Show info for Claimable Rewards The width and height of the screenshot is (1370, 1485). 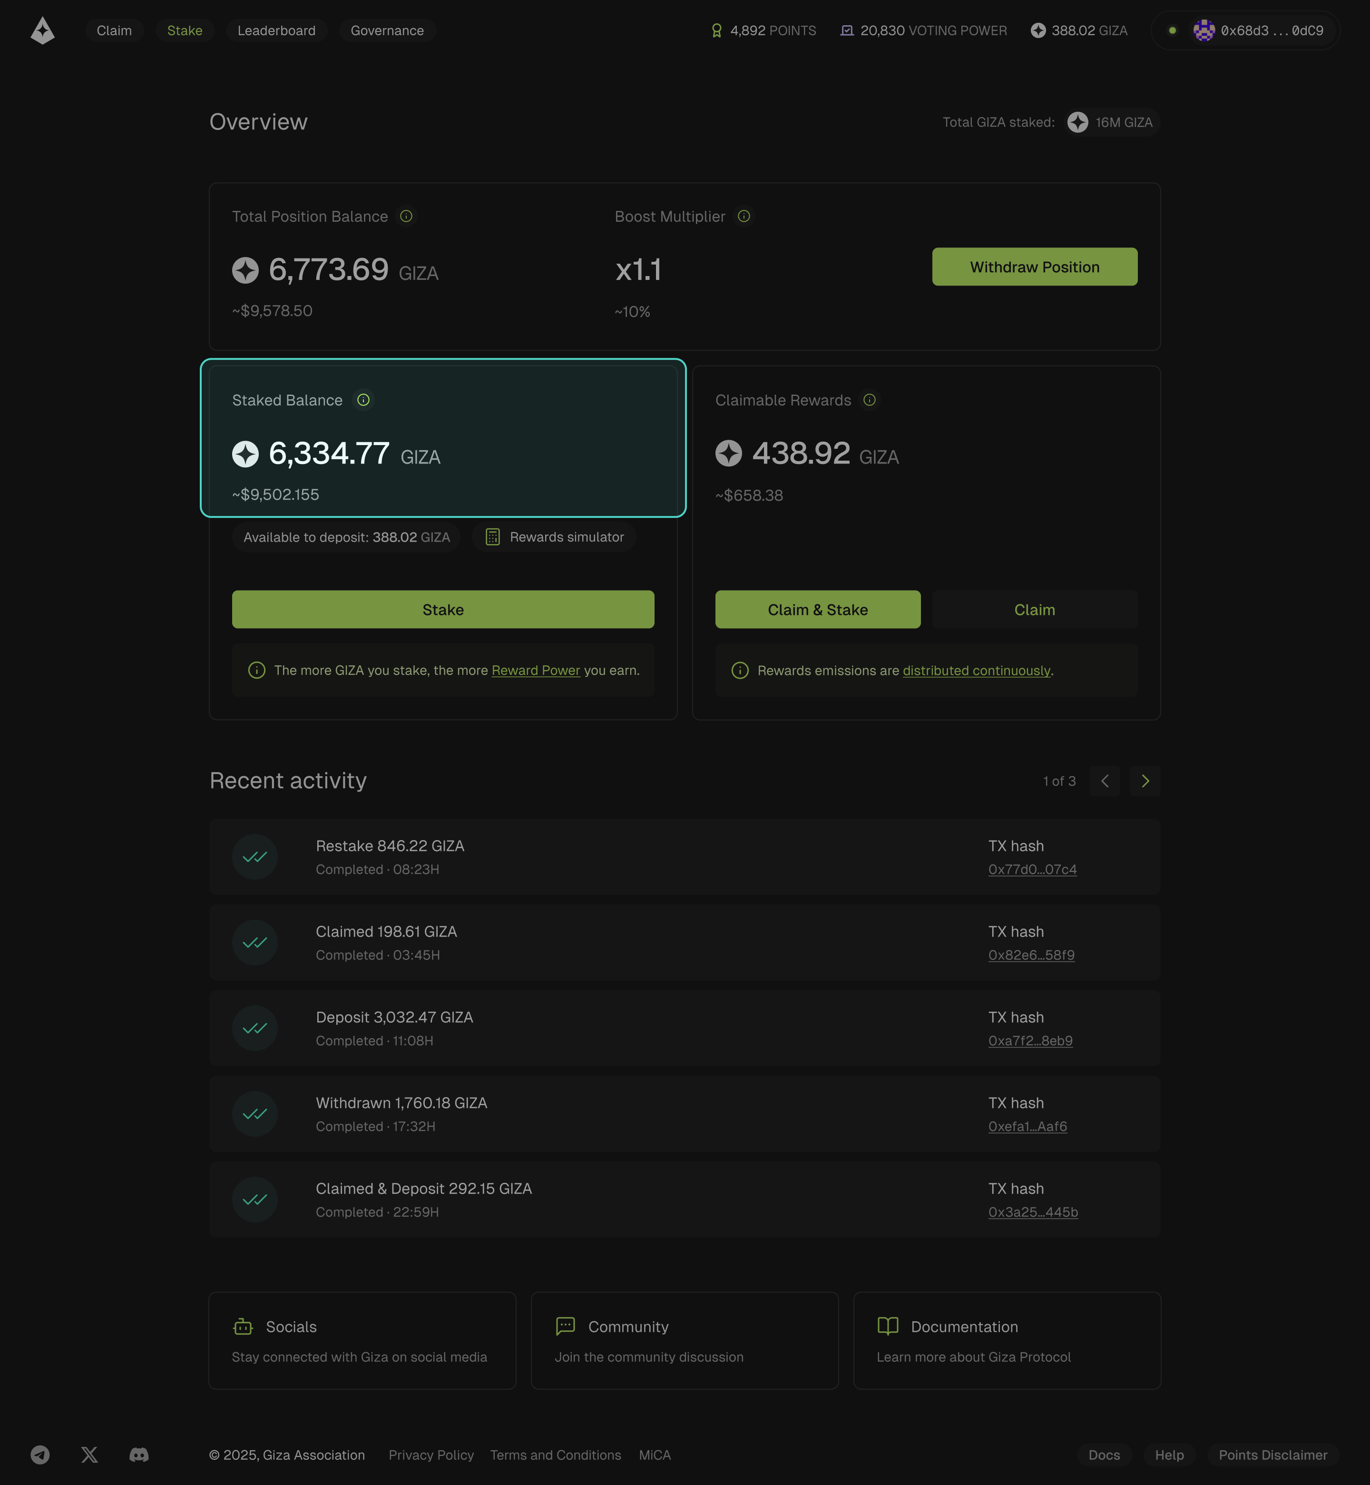click(x=870, y=400)
